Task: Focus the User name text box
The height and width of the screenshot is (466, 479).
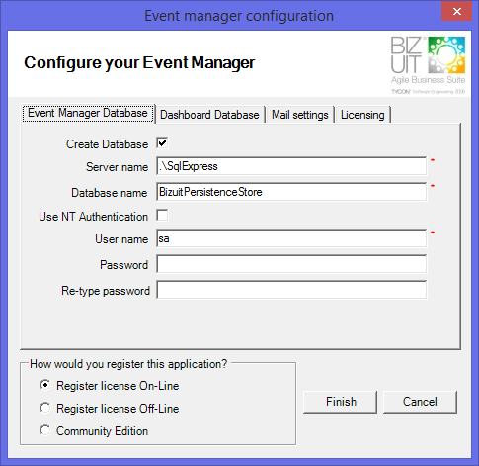Action: [291, 238]
